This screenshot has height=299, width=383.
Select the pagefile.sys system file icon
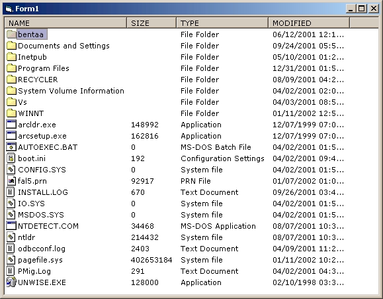coord(11,260)
